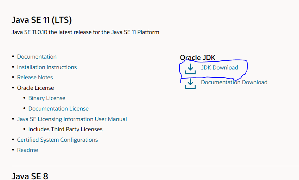The width and height of the screenshot is (299, 180).
Task: Click the Java SE 11.0.10 release description
Action: pos(85,32)
